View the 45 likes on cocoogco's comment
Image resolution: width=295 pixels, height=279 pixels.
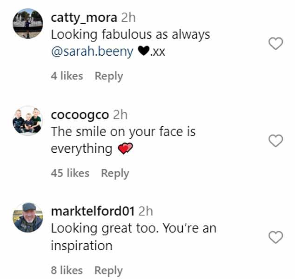(70, 173)
